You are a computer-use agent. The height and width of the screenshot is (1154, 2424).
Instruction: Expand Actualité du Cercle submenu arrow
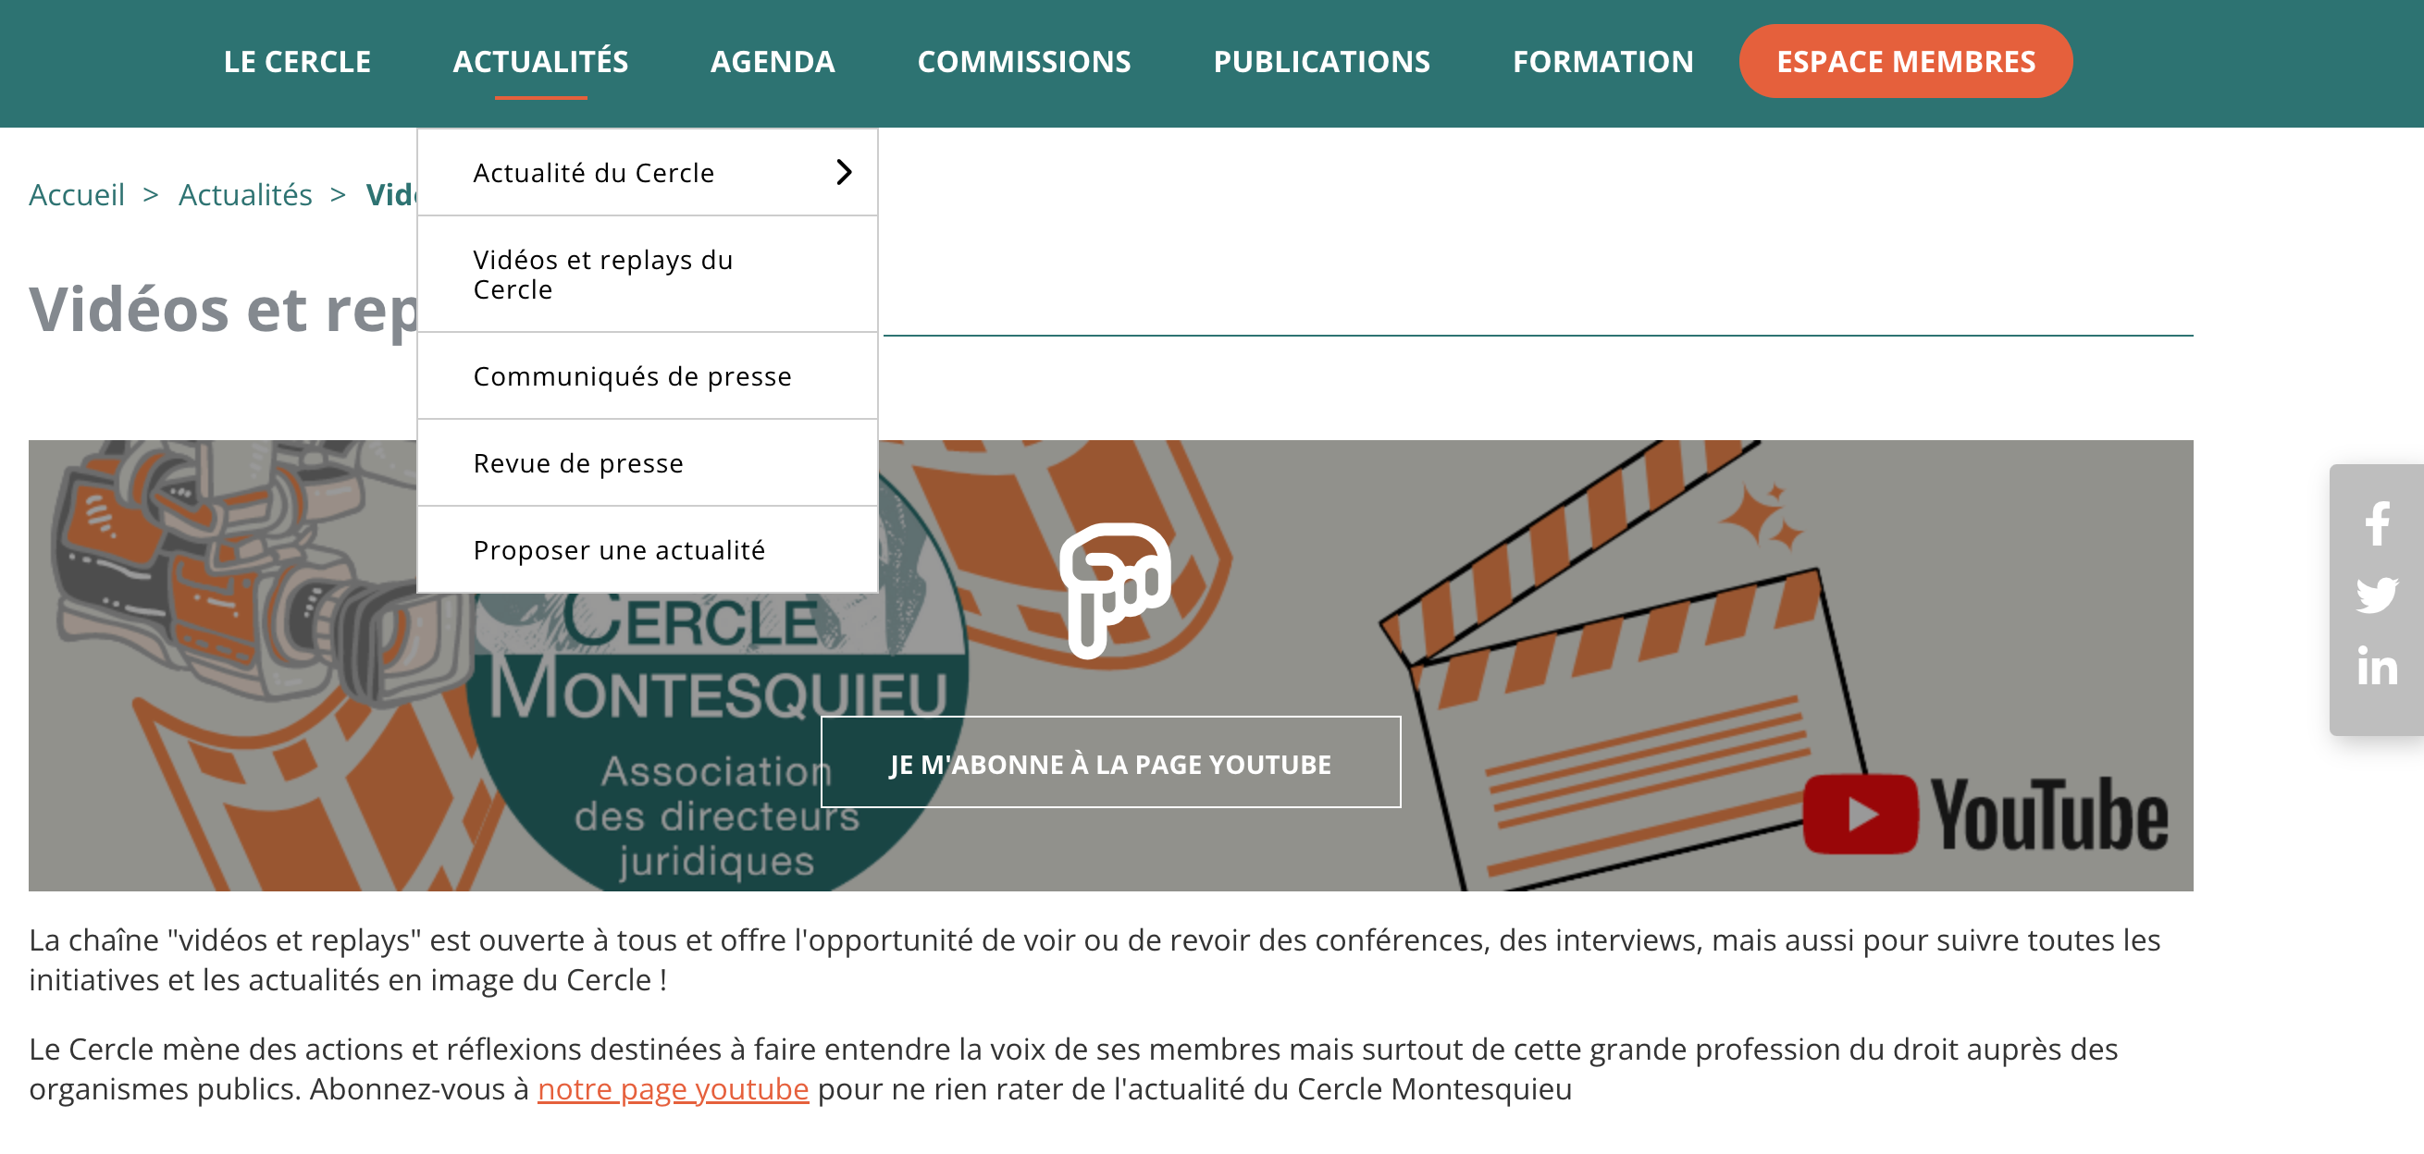(844, 172)
